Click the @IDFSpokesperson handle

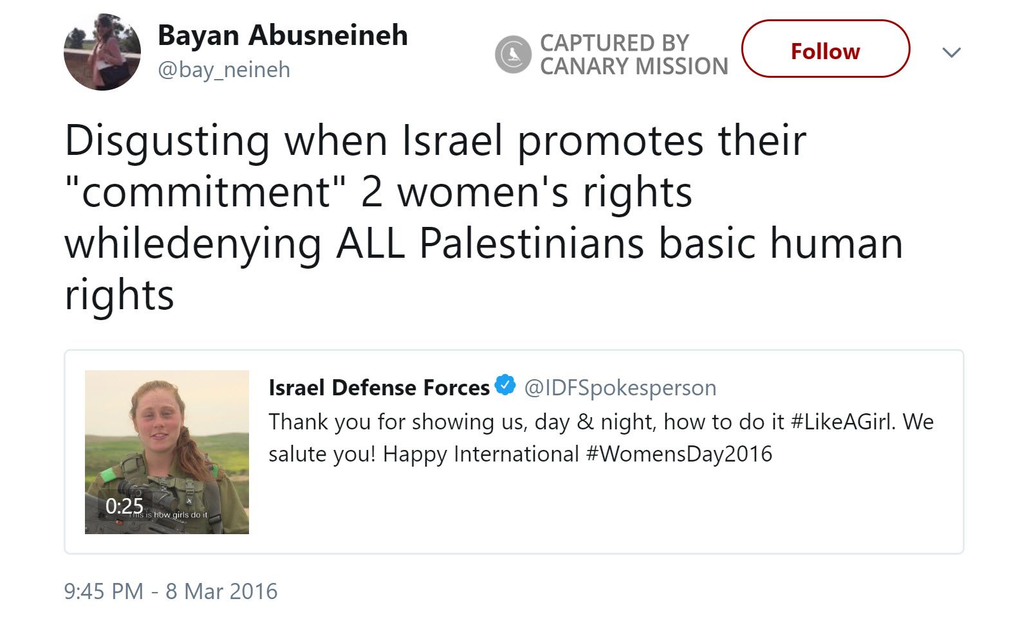(x=620, y=388)
